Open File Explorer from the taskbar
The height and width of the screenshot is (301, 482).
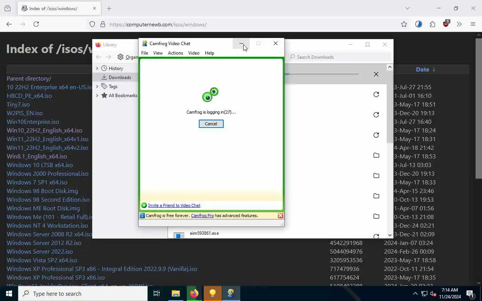point(175,293)
